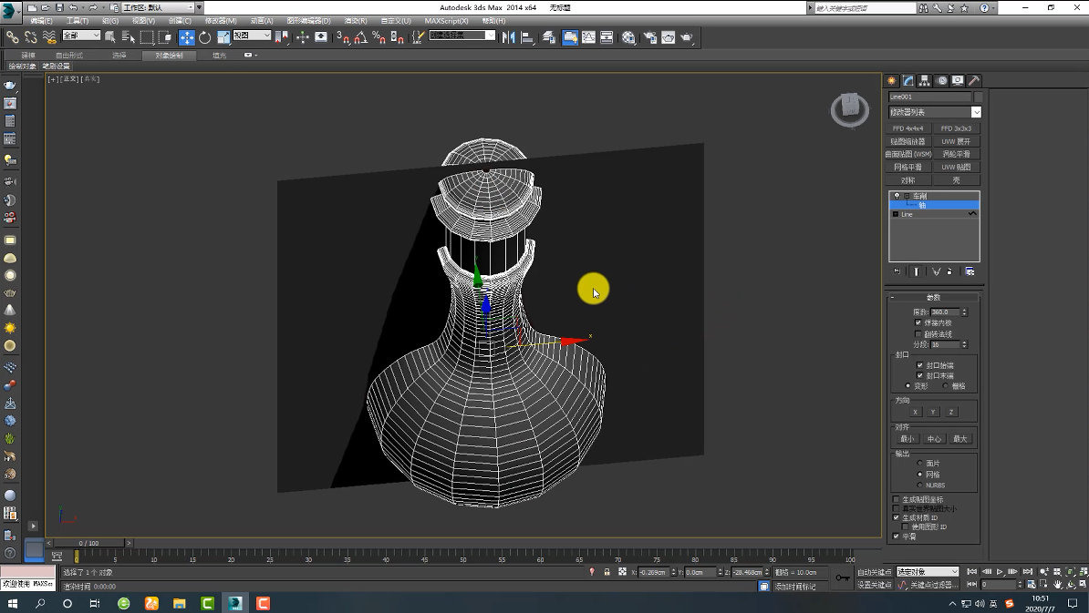This screenshot has width=1089, height=613.
Task: Toggle the Percent Snap icon
Action: (x=379, y=37)
